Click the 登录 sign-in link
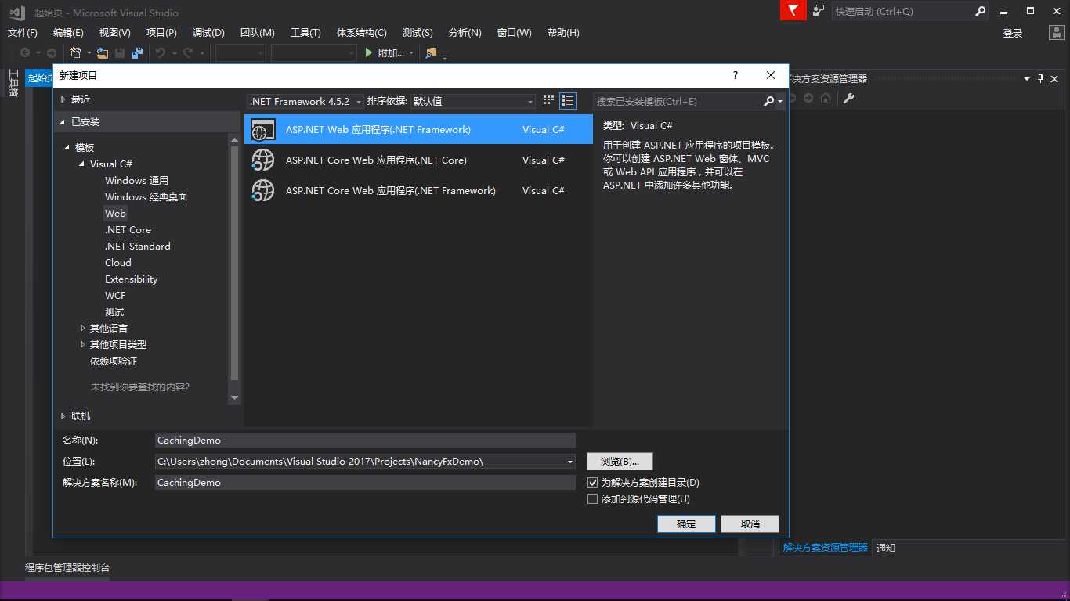This screenshot has width=1070, height=601. point(1013,33)
